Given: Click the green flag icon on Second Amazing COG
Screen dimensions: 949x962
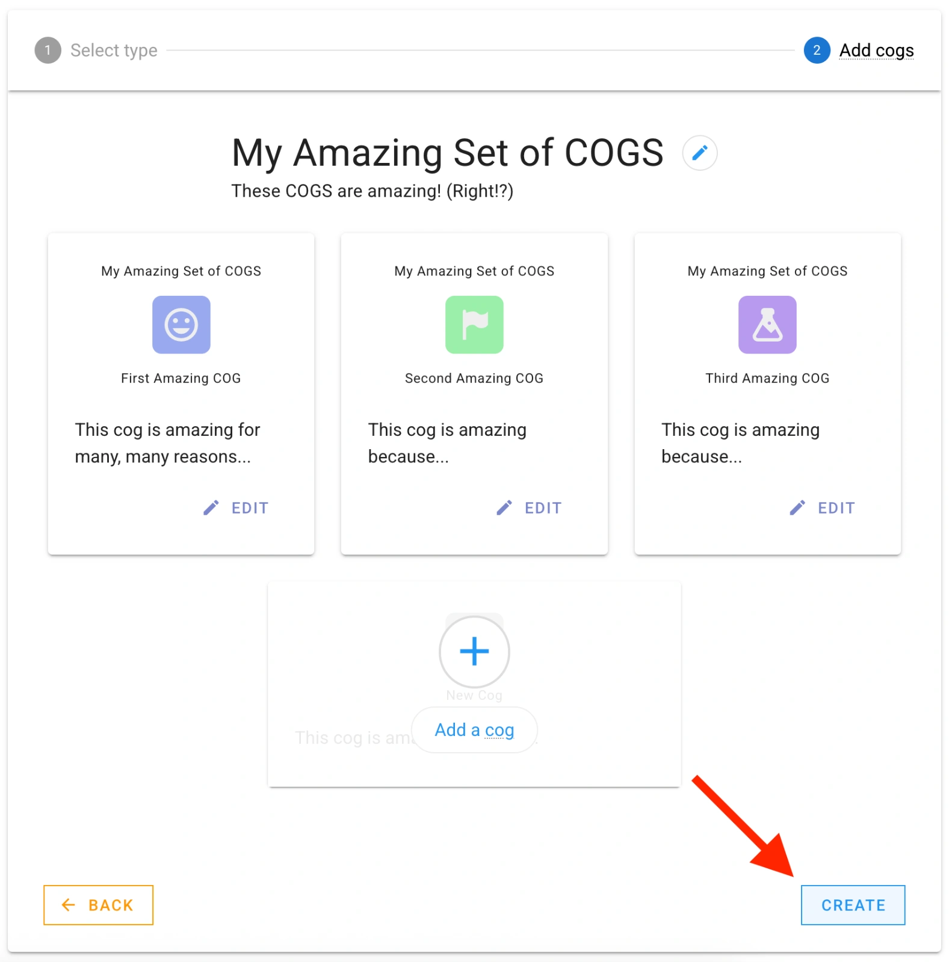Looking at the screenshot, I should coord(474,325).
